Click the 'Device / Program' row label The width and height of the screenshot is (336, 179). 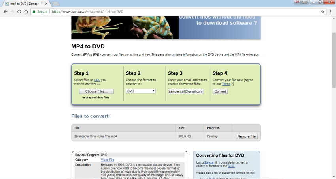(x=87, y=155)
